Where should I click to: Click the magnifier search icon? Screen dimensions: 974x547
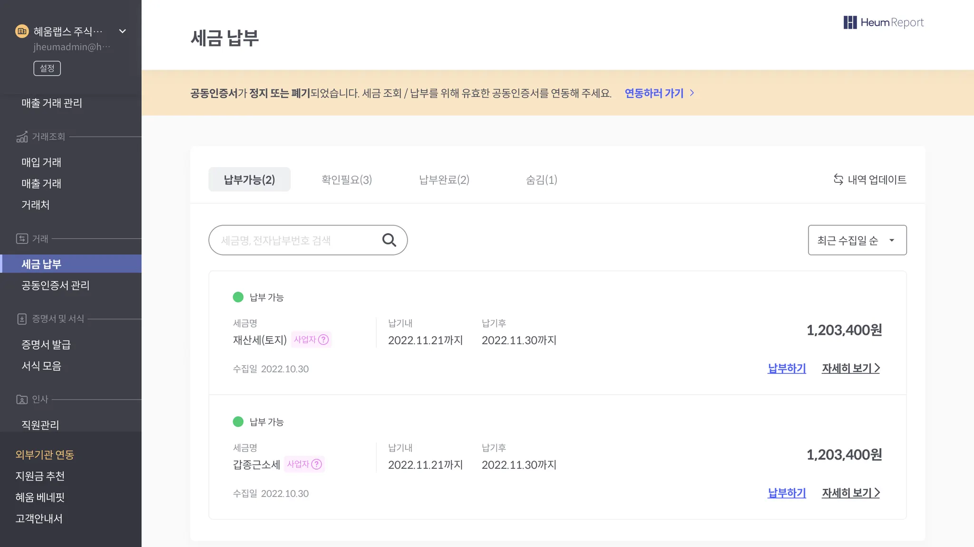click(389, 240)
